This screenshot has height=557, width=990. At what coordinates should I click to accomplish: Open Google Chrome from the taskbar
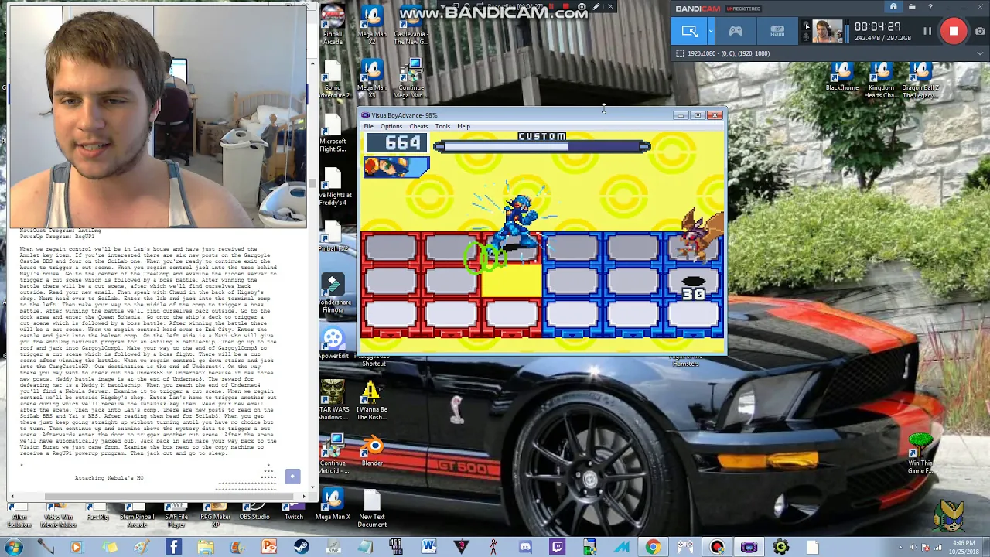[x=654, y=548]
